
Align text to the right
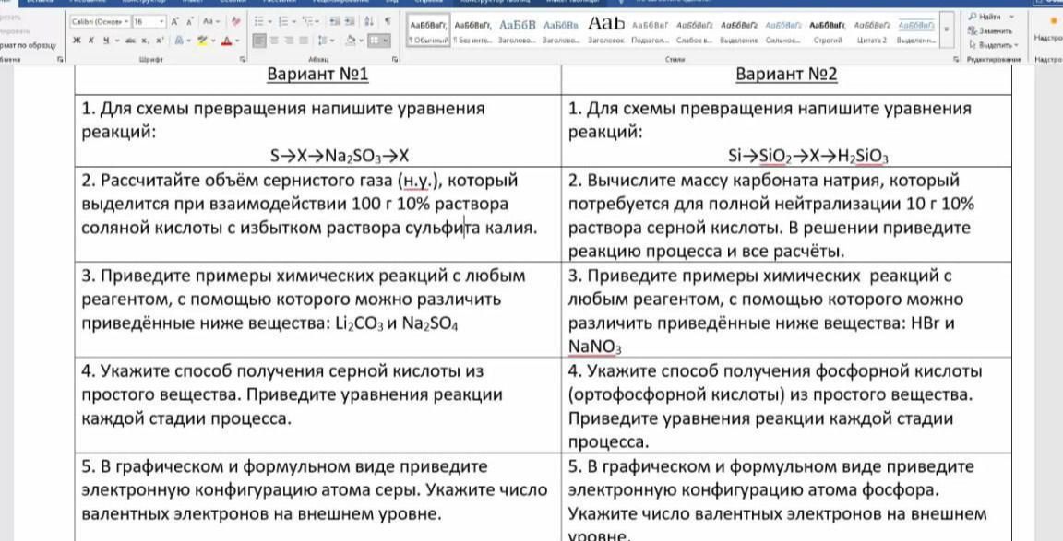290,41
